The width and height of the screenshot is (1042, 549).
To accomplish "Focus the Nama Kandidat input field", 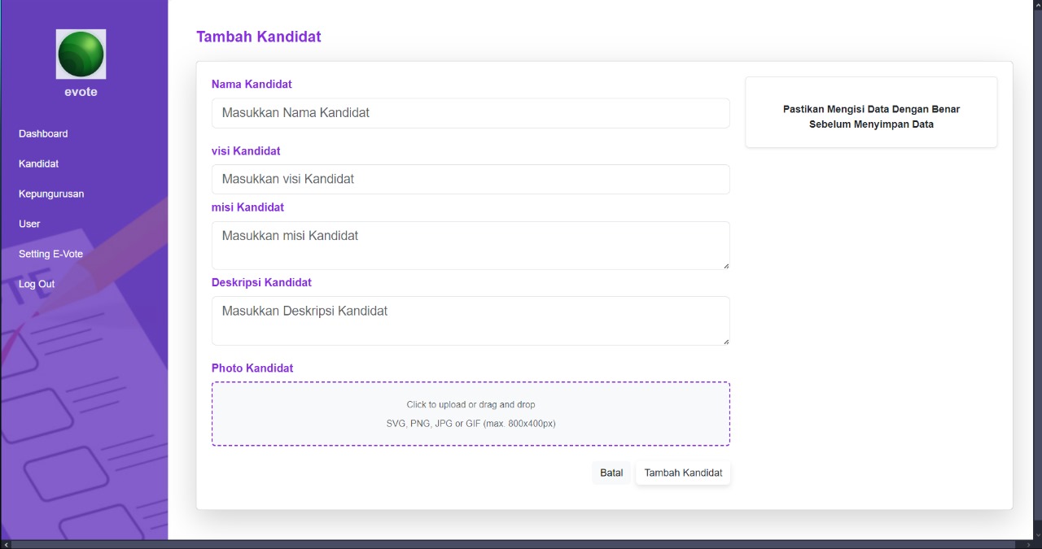I will [x=471, y=113].
